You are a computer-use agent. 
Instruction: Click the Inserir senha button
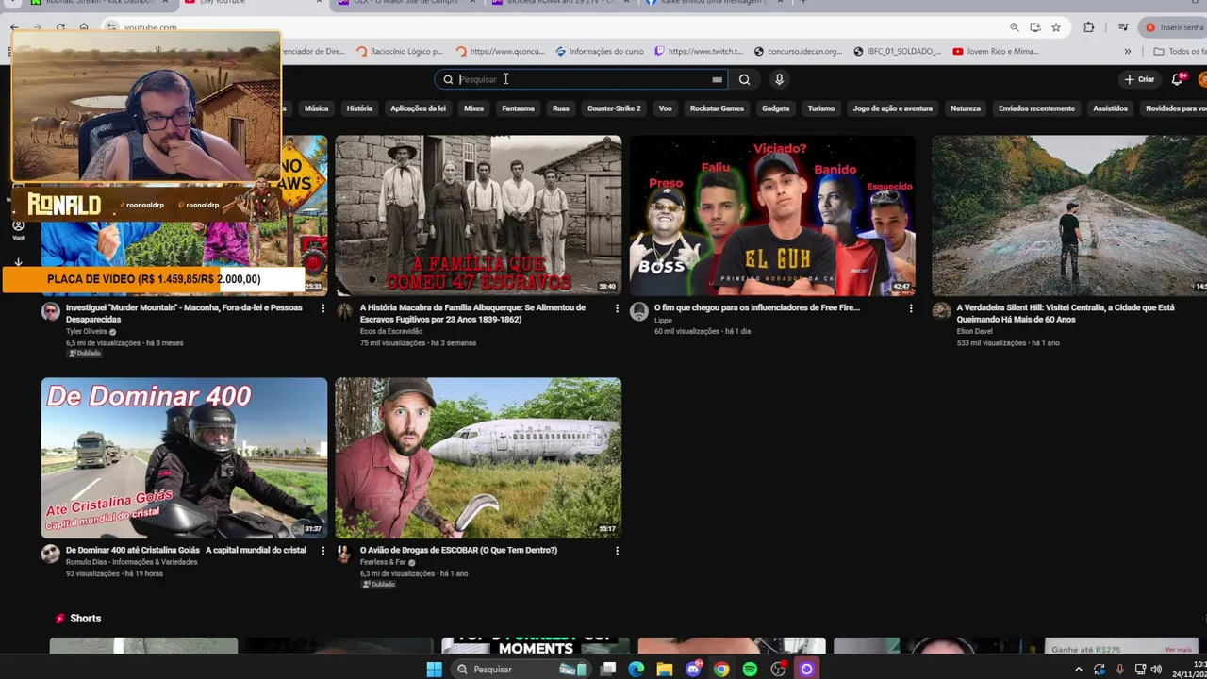(x=1174, y=27)
